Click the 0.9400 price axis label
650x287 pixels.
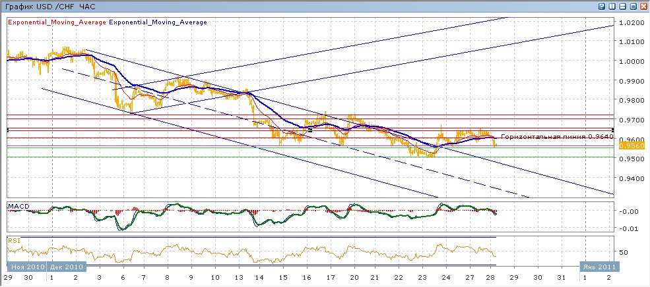(630, 178)
